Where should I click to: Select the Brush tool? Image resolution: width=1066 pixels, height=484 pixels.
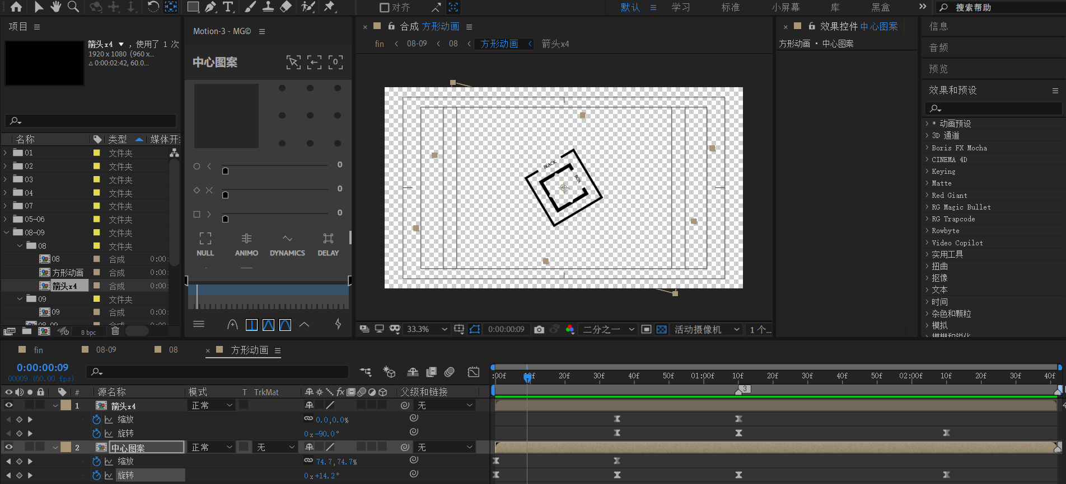250,7
